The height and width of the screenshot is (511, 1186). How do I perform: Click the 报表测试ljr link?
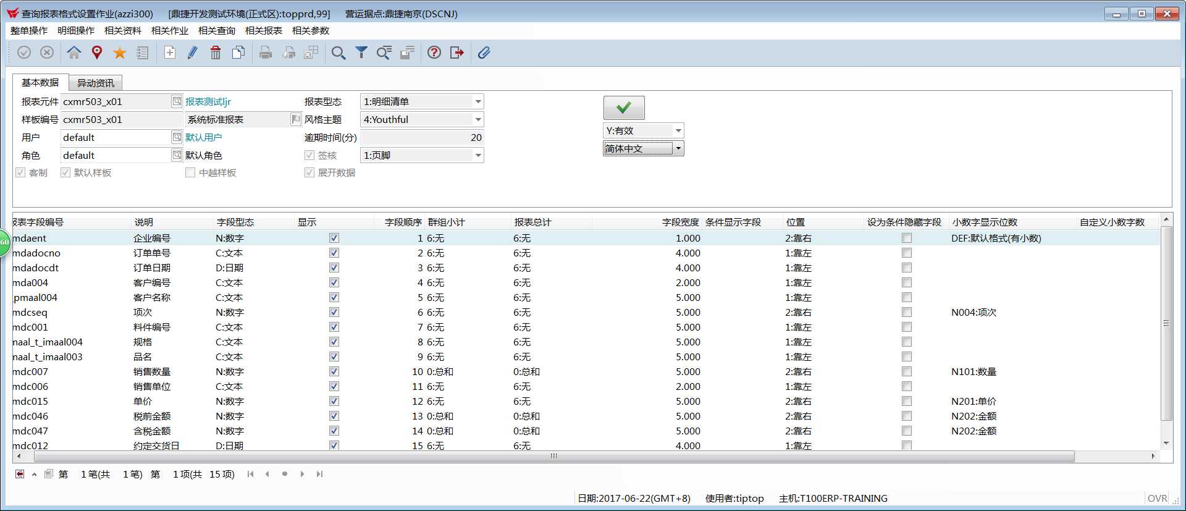[x=208, y=102]
